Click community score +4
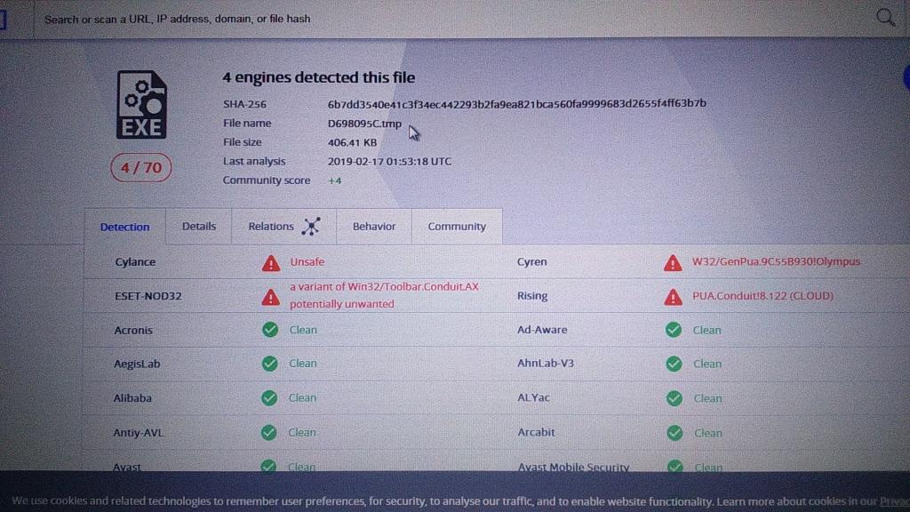The height and width of the screenshot is (512, 910). tap(335, 180)
